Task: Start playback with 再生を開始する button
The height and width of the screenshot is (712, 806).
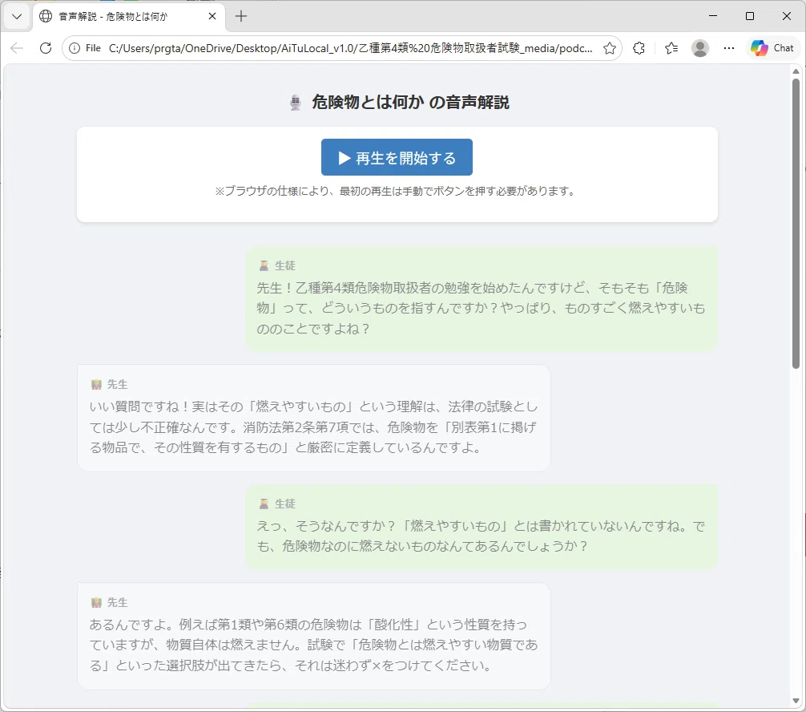Action: pos(397,157)
